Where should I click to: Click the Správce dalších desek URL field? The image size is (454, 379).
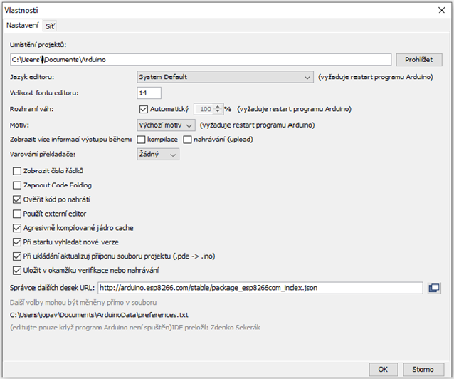tap(260, 288)
